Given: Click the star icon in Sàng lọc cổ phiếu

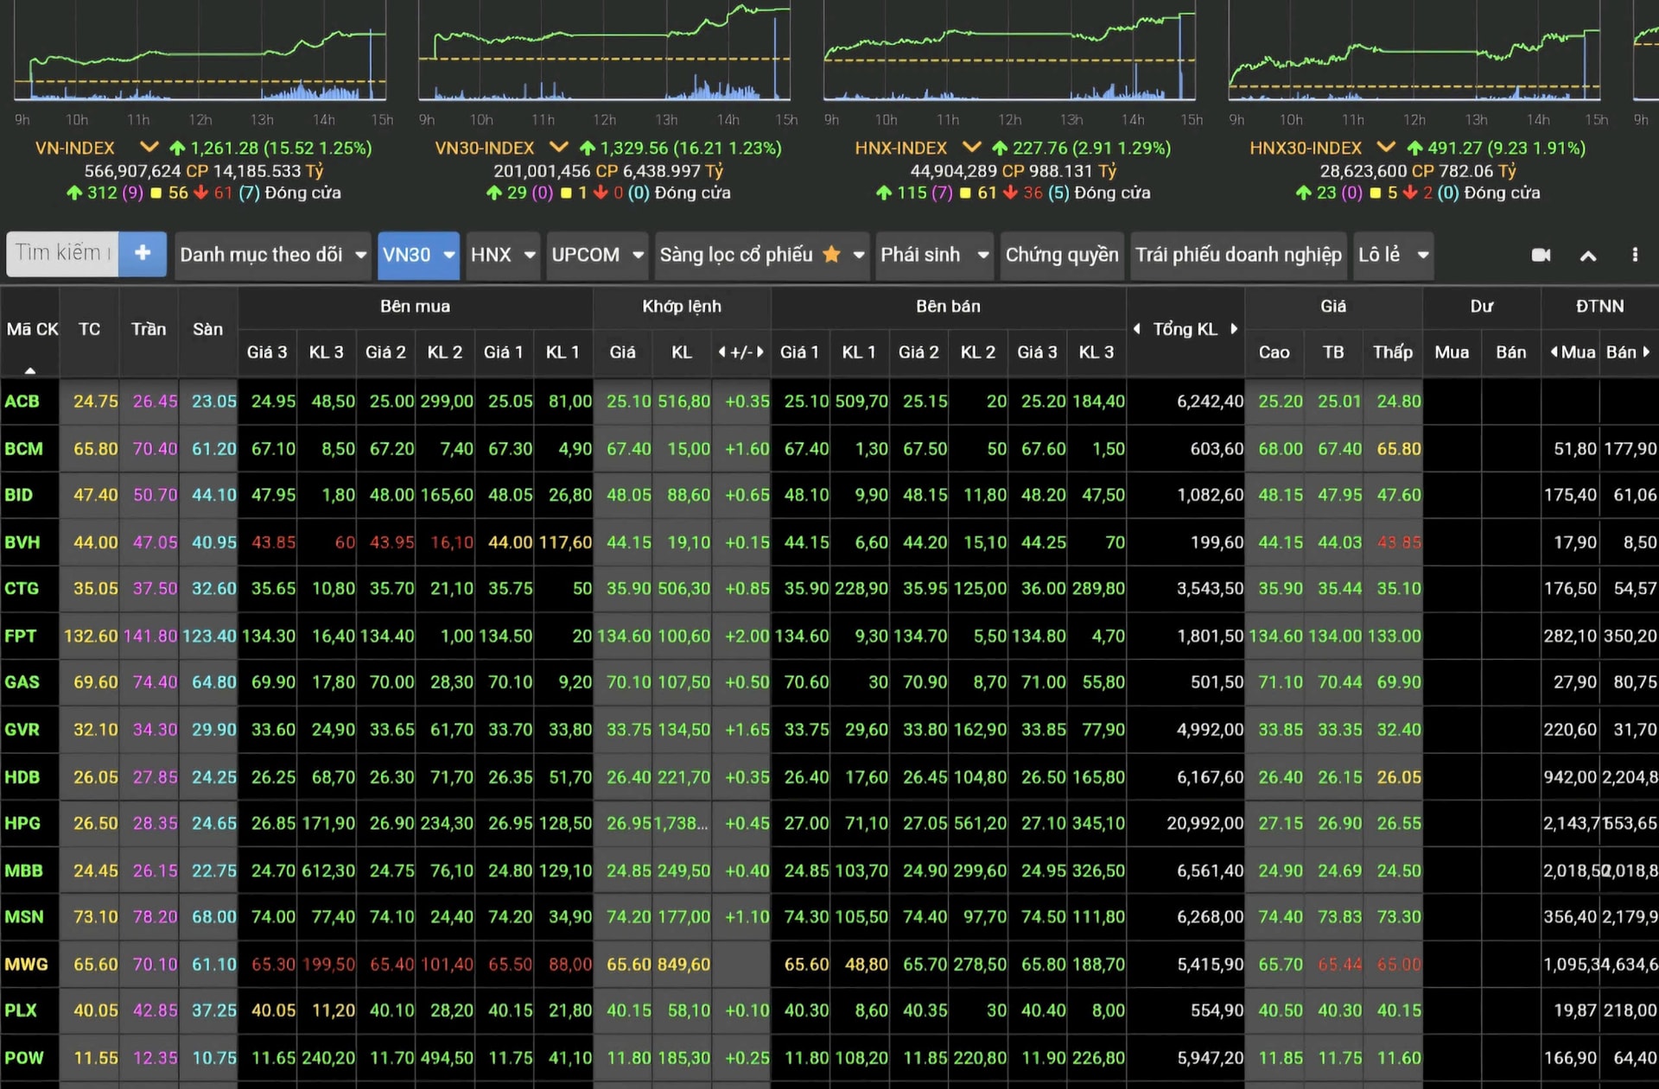Looking at the screenshot, I should [831, 254].
